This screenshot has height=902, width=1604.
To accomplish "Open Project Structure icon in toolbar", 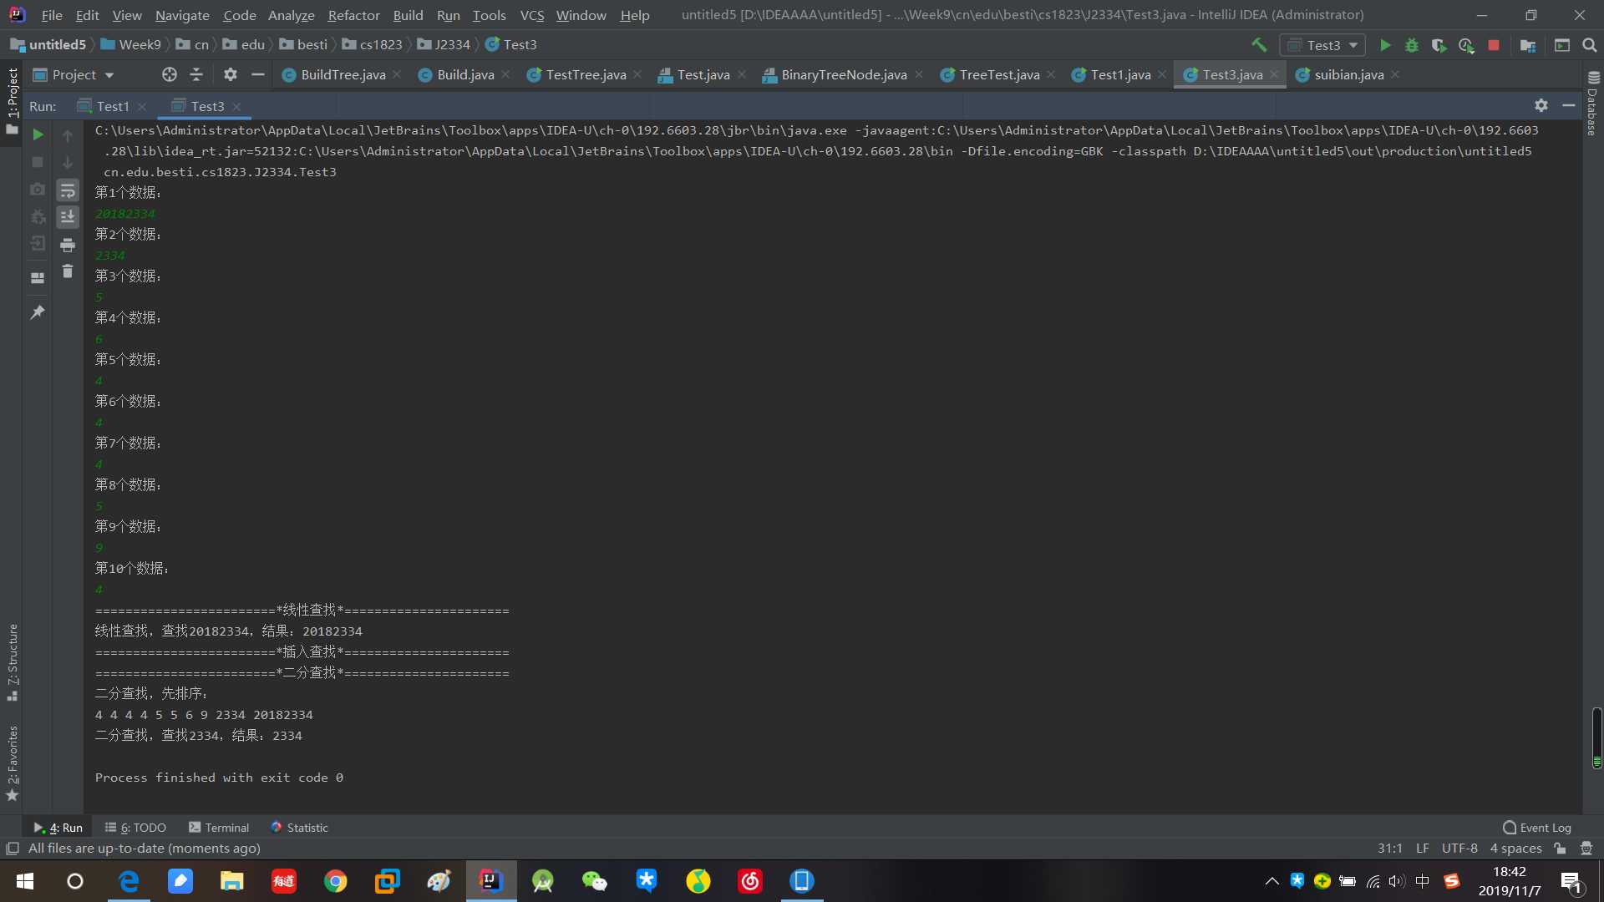I will (1527, 45).
